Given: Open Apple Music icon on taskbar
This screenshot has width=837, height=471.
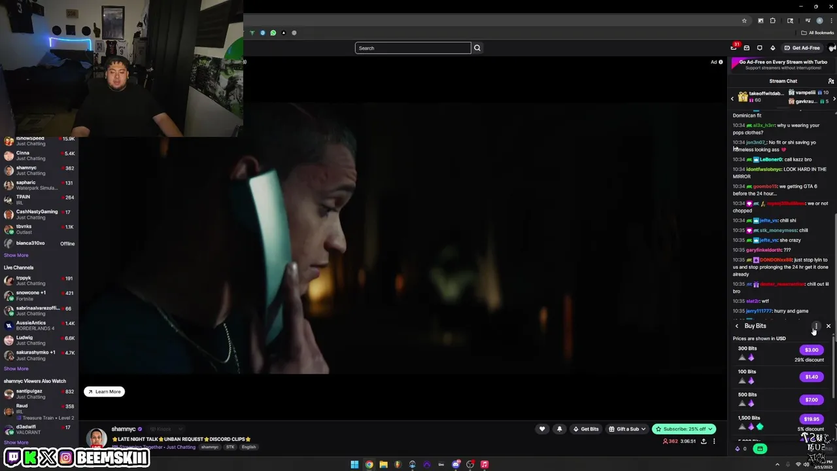Looking at the screenshot, I should 485,464.
